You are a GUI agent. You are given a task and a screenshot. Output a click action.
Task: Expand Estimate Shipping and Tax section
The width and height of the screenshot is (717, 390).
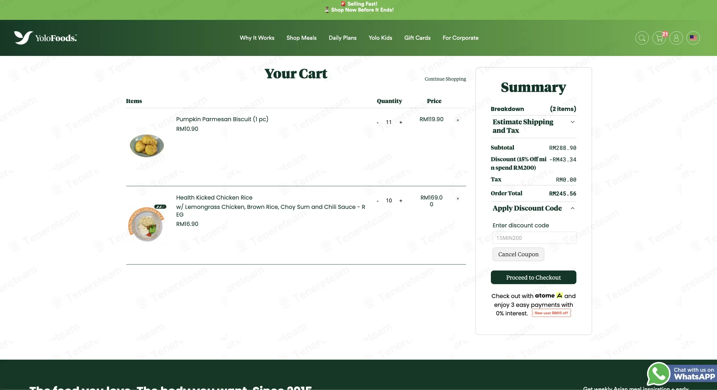(x=533, y=126)
